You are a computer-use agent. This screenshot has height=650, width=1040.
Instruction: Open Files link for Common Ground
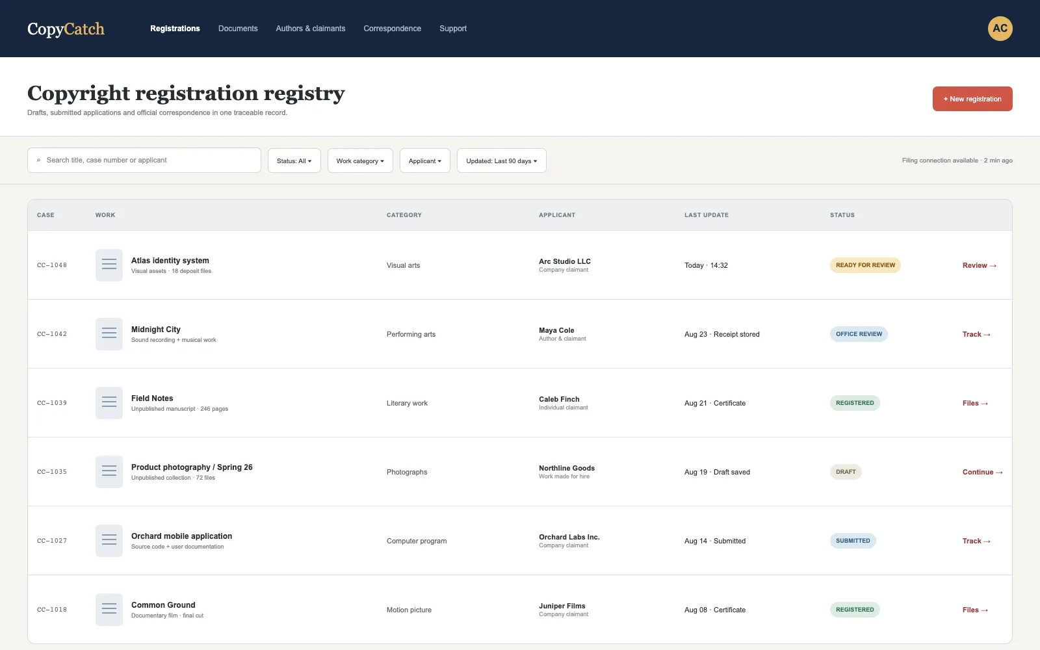click(975, 610)
